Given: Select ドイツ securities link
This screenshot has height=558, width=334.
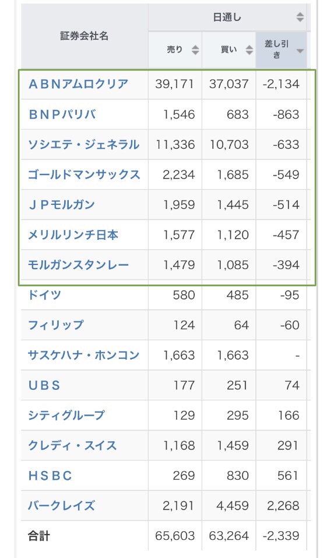Looking at the screenshot, I should [x=44, y=295].
